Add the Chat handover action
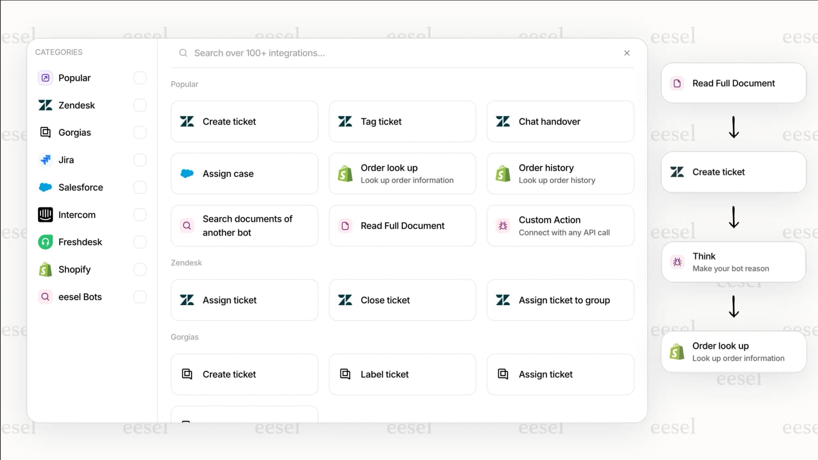Viewport: 818px width, 460px height. [x=560, y=122]
